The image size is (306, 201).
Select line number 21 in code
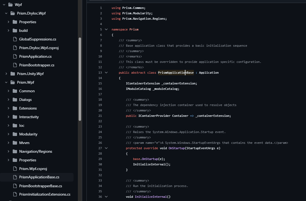(100, 116)
